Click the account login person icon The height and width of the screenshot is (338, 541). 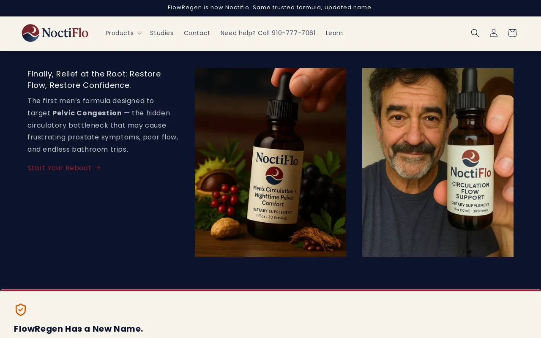coord(493,33)
